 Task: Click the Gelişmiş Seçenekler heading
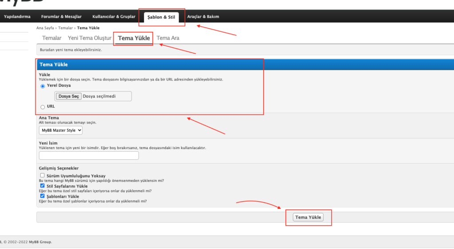point(59,168)
